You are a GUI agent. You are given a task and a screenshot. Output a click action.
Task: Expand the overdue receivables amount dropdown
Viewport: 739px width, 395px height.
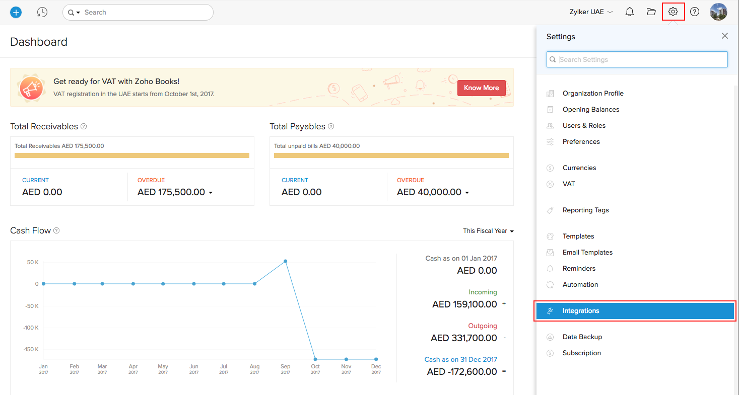point(211,192)
